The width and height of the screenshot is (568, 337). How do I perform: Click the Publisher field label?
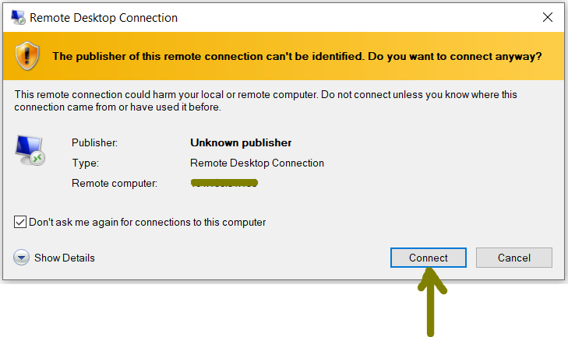point(94,142)
